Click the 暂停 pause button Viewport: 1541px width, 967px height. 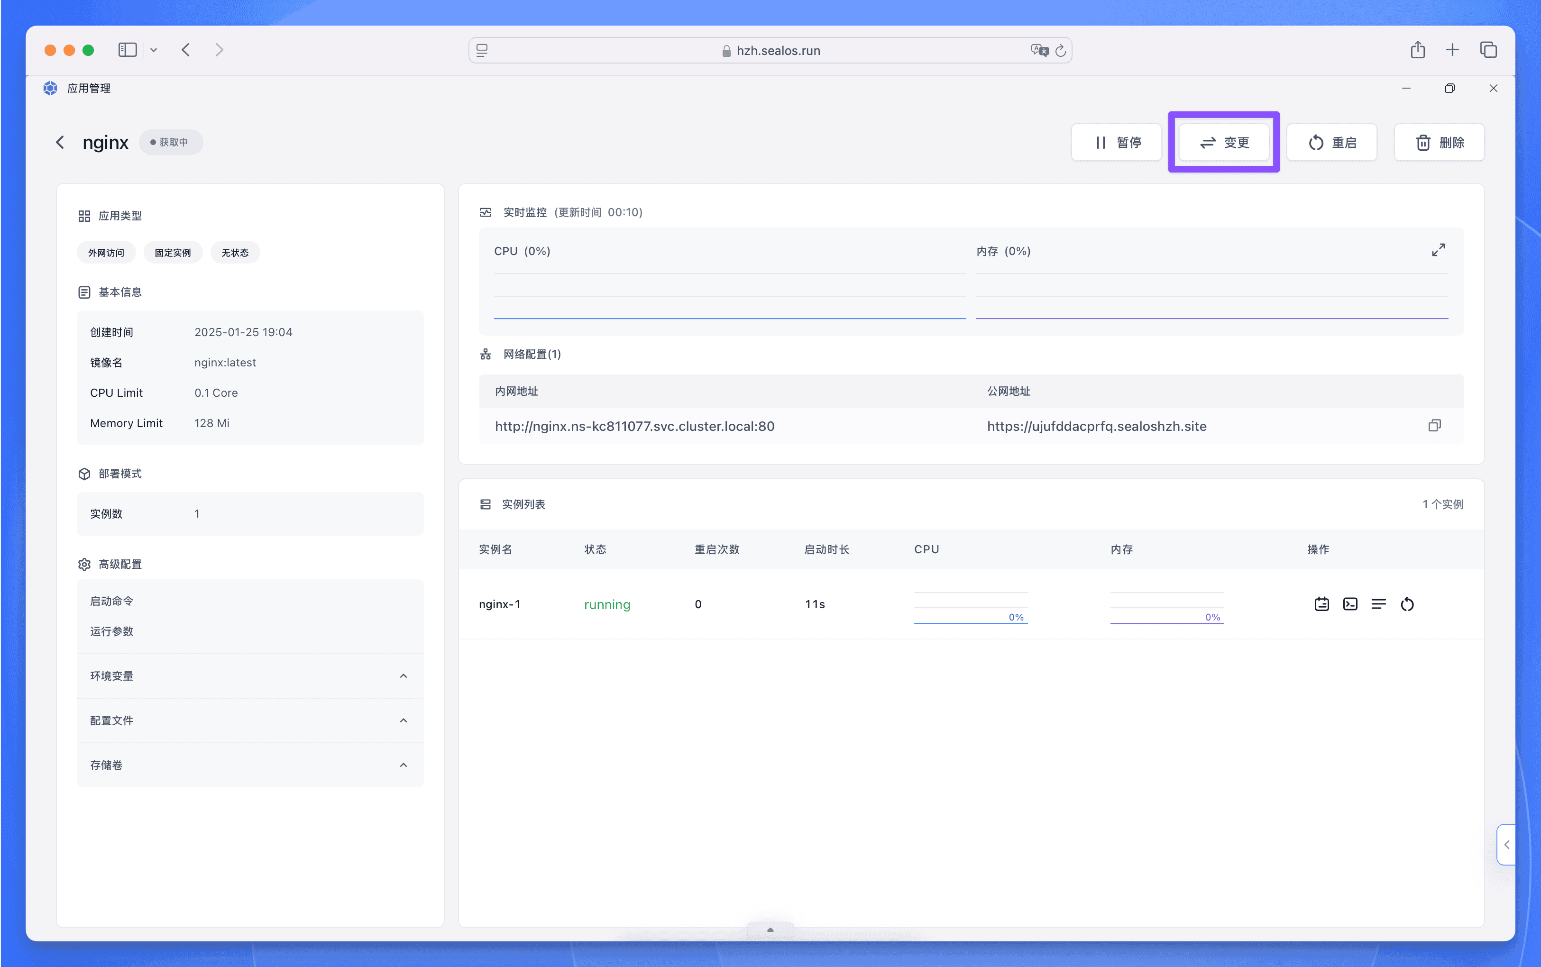1116,143
